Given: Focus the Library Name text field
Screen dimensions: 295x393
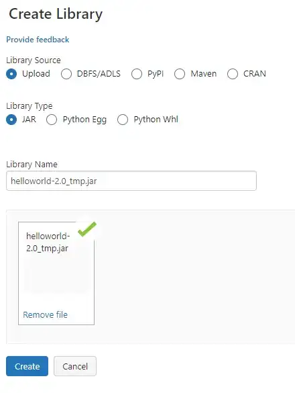Looking at the screenshot, I should pos(131,181).
